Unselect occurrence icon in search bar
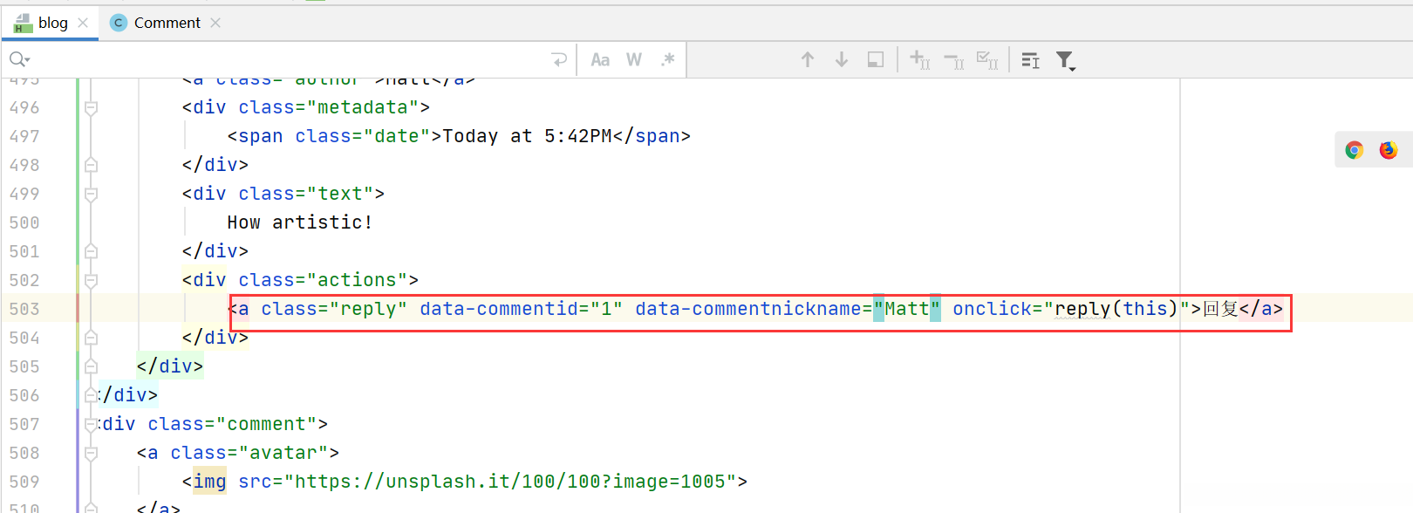 pyautogui.click(x=953, y=60)
